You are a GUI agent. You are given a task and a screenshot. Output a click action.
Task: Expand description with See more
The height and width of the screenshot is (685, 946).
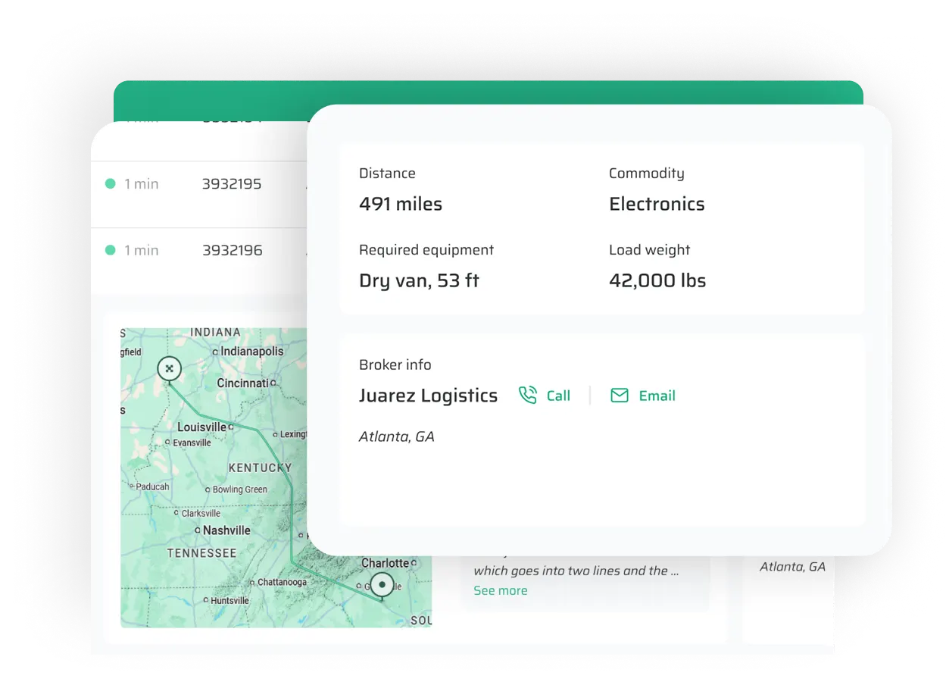(x=500, y=590)
